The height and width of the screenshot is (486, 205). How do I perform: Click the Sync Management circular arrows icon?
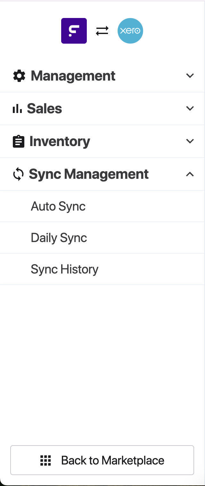click(x=18, y=174)
